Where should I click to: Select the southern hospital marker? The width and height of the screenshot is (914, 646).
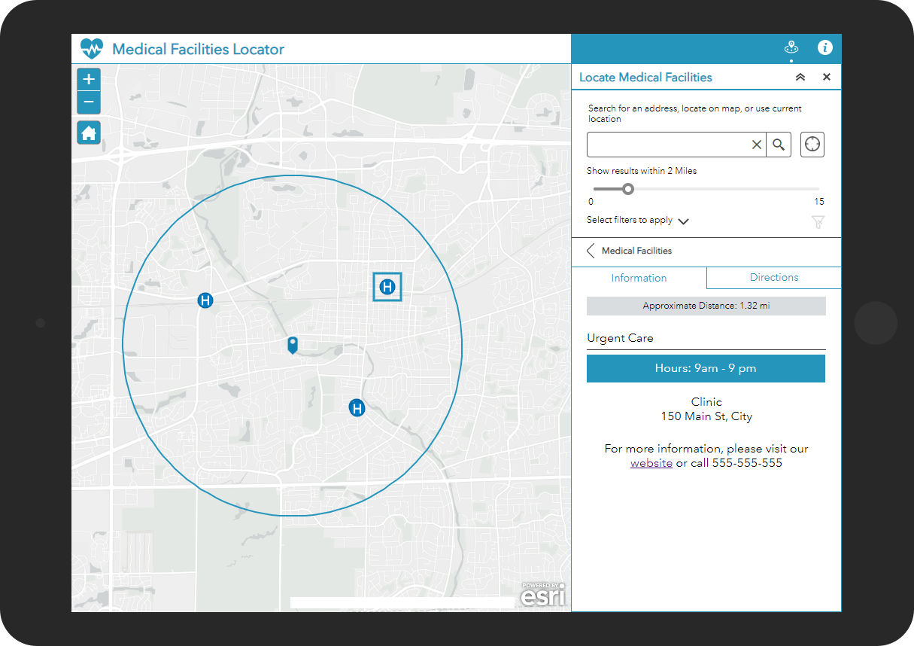tap(357, 408)
